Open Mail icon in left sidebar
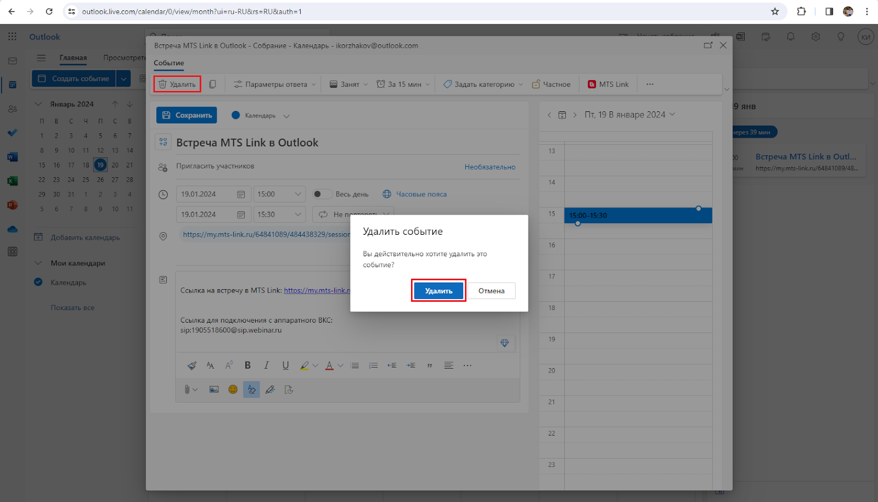Viewport: 878px width, 502px height. point(13,61)
